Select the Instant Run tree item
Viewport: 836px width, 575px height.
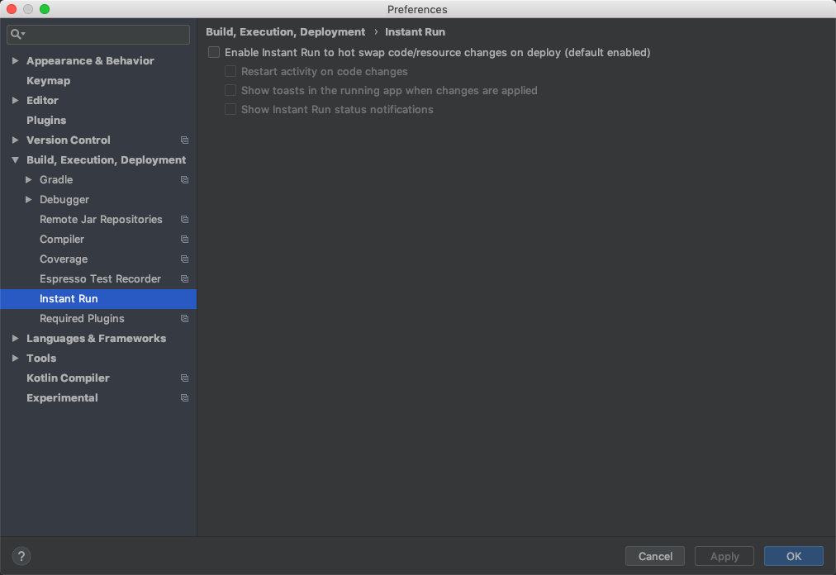98,299
